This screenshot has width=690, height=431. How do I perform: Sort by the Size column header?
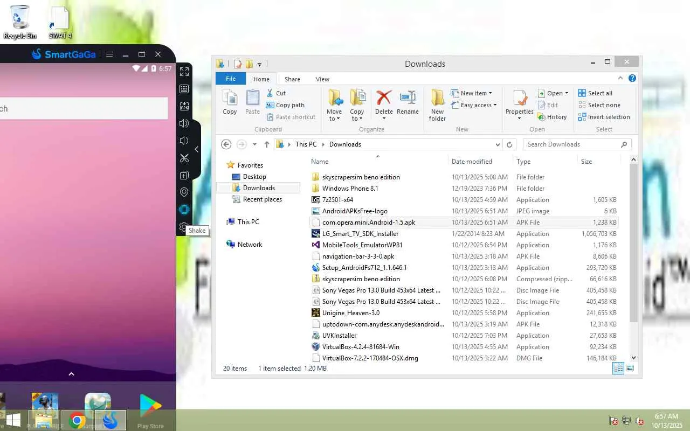[586, 162]
